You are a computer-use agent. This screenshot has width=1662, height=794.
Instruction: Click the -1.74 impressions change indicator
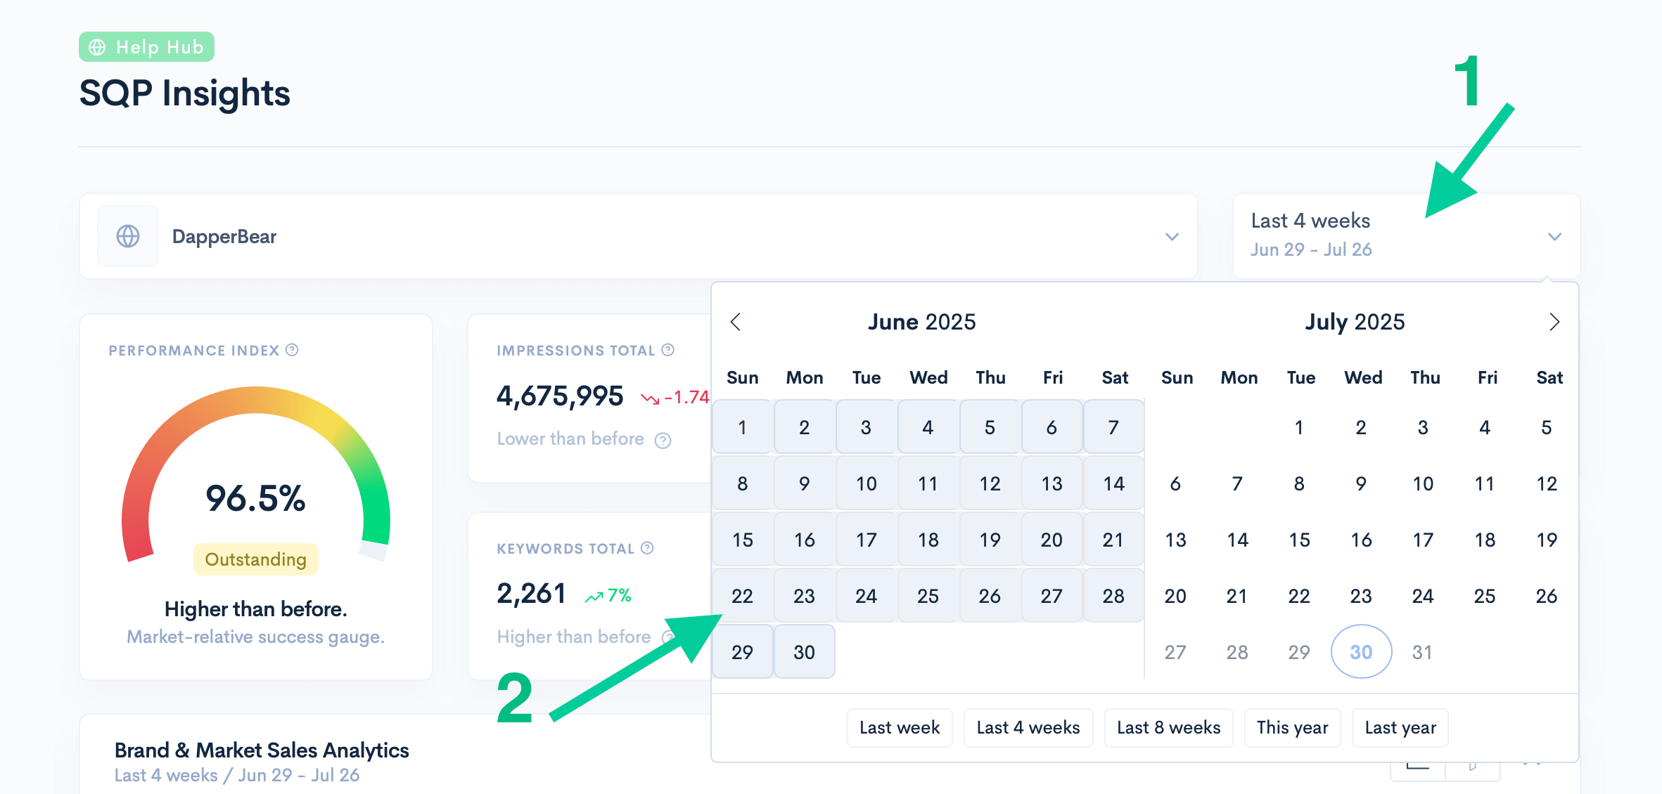point(675,398)
